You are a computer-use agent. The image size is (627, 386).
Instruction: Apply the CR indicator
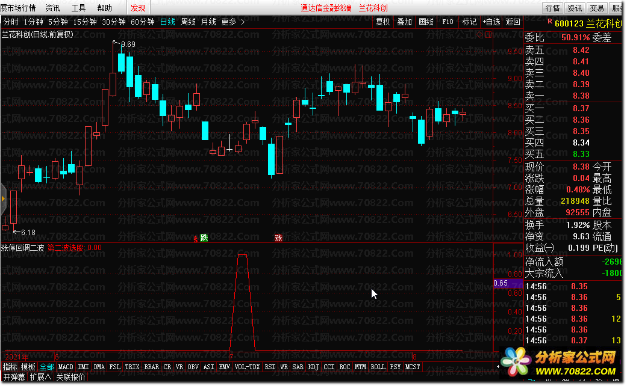[167, 367]
